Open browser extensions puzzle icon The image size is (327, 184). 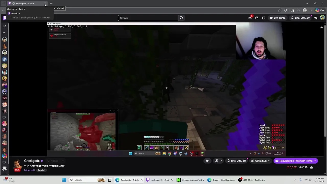[285, 10]
